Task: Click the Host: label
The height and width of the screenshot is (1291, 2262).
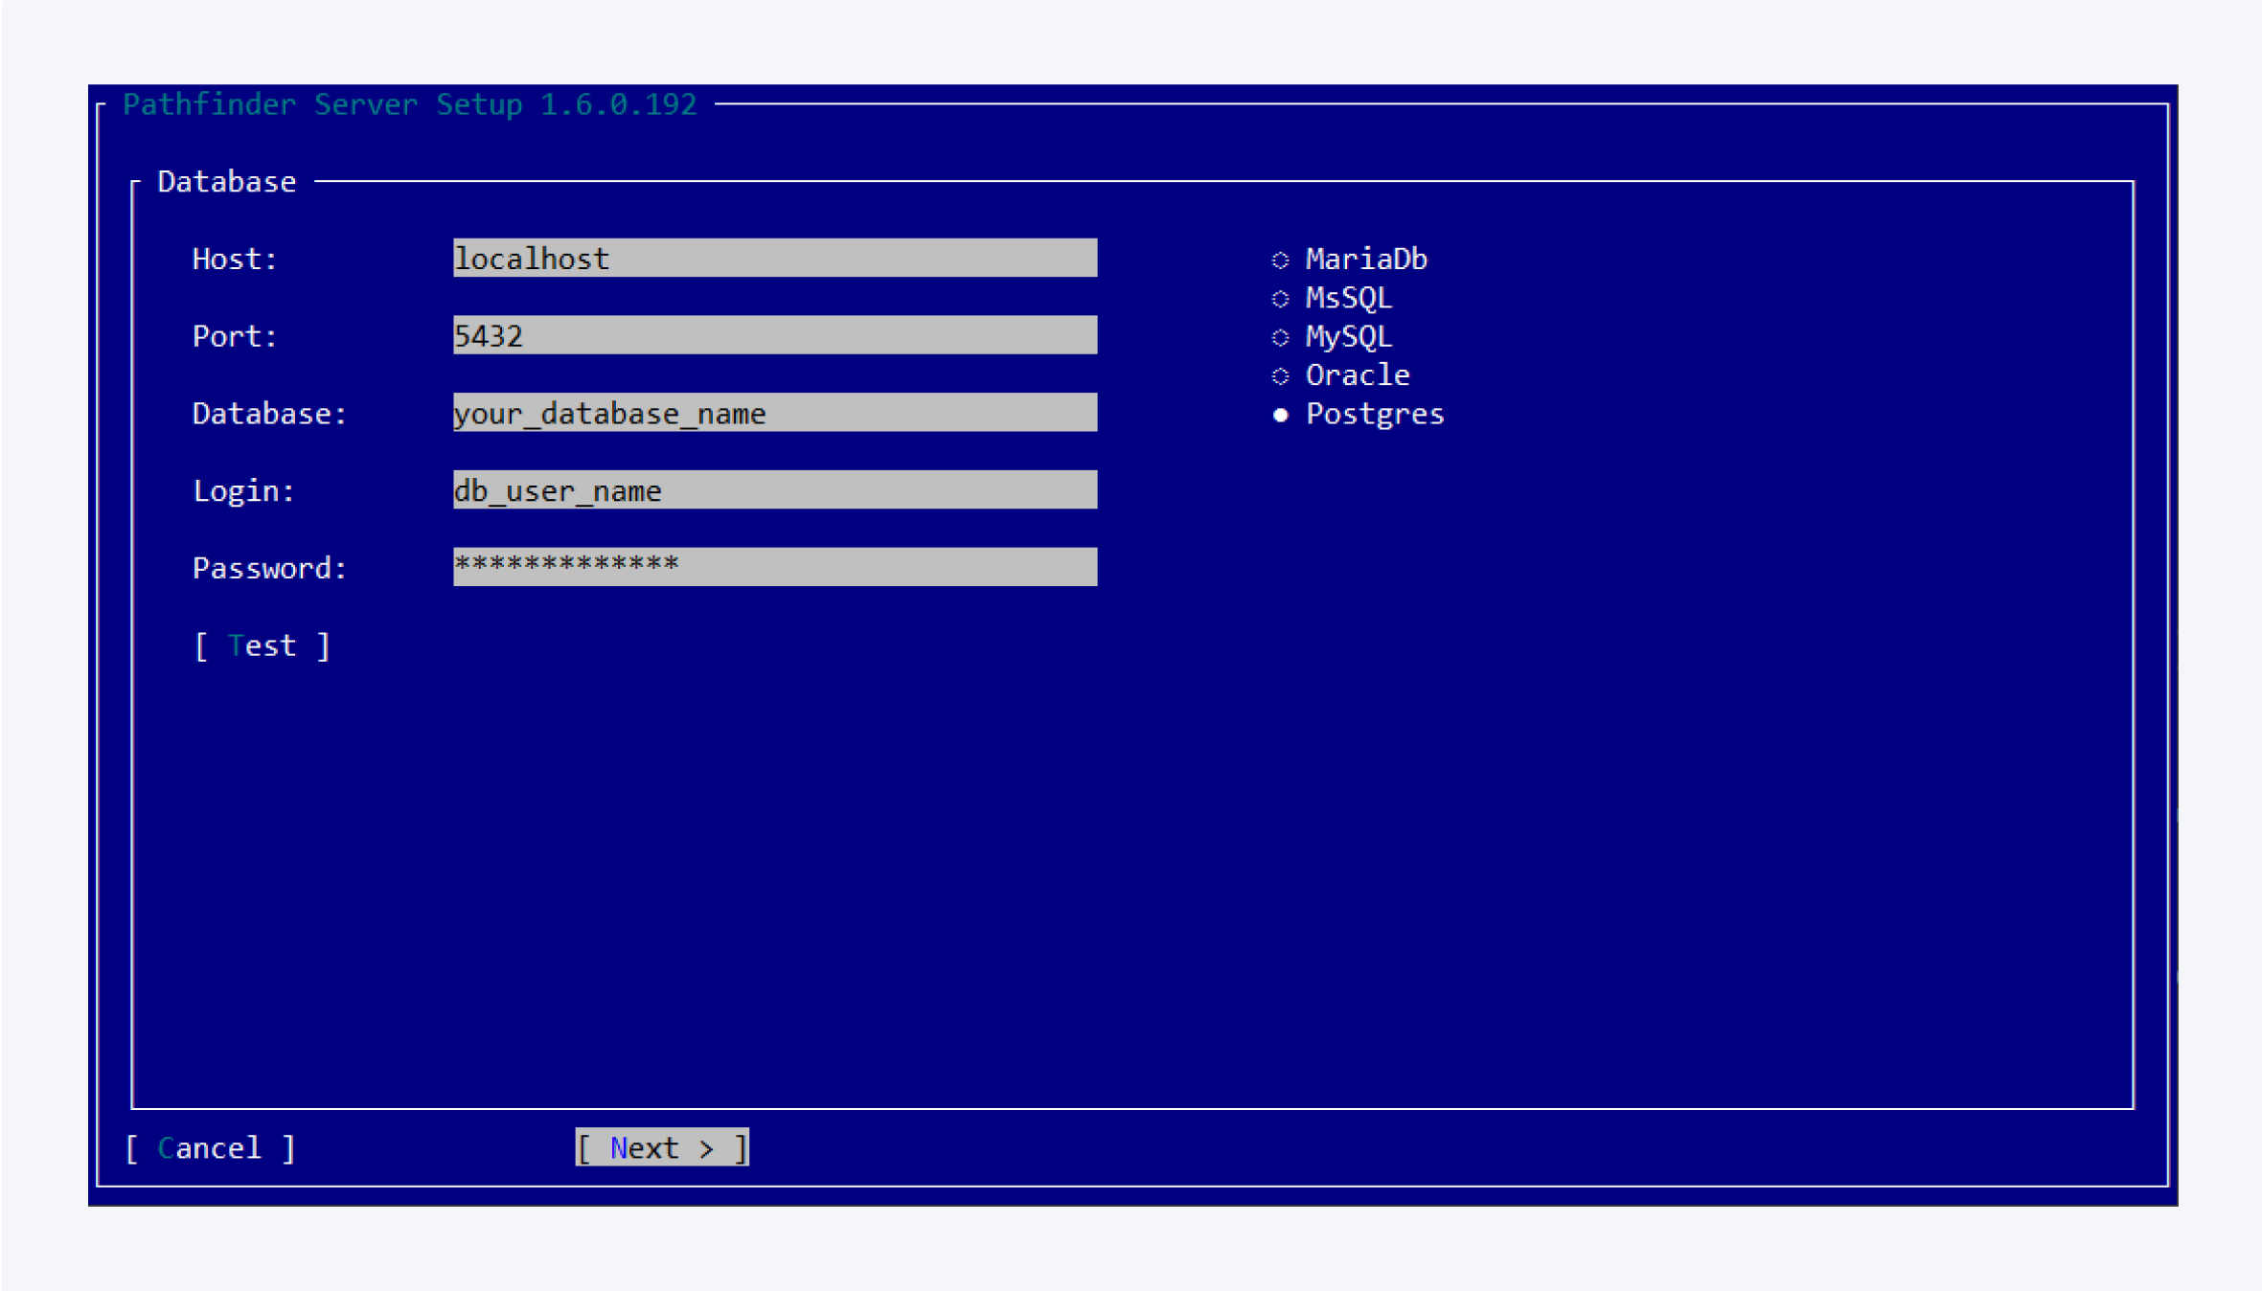Action: [234, 258]
